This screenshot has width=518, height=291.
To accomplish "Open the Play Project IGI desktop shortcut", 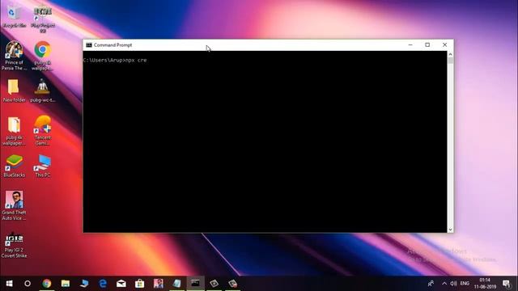I will [43, 19].
